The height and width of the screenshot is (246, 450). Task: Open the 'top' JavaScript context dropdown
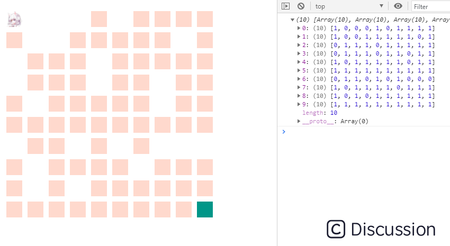pos(349,6)
